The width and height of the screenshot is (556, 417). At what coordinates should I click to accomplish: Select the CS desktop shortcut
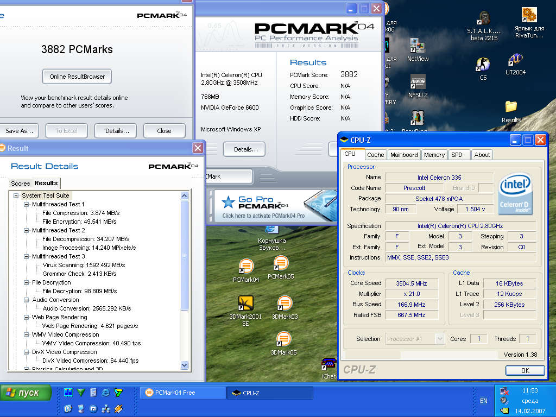pos(483,69)
